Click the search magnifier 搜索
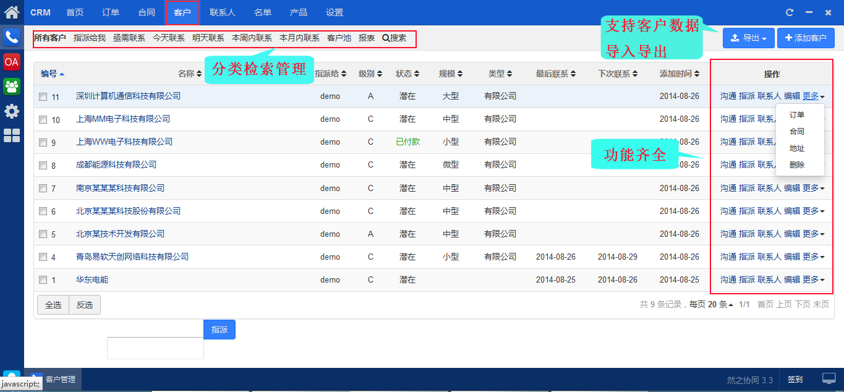 (394, 38)
